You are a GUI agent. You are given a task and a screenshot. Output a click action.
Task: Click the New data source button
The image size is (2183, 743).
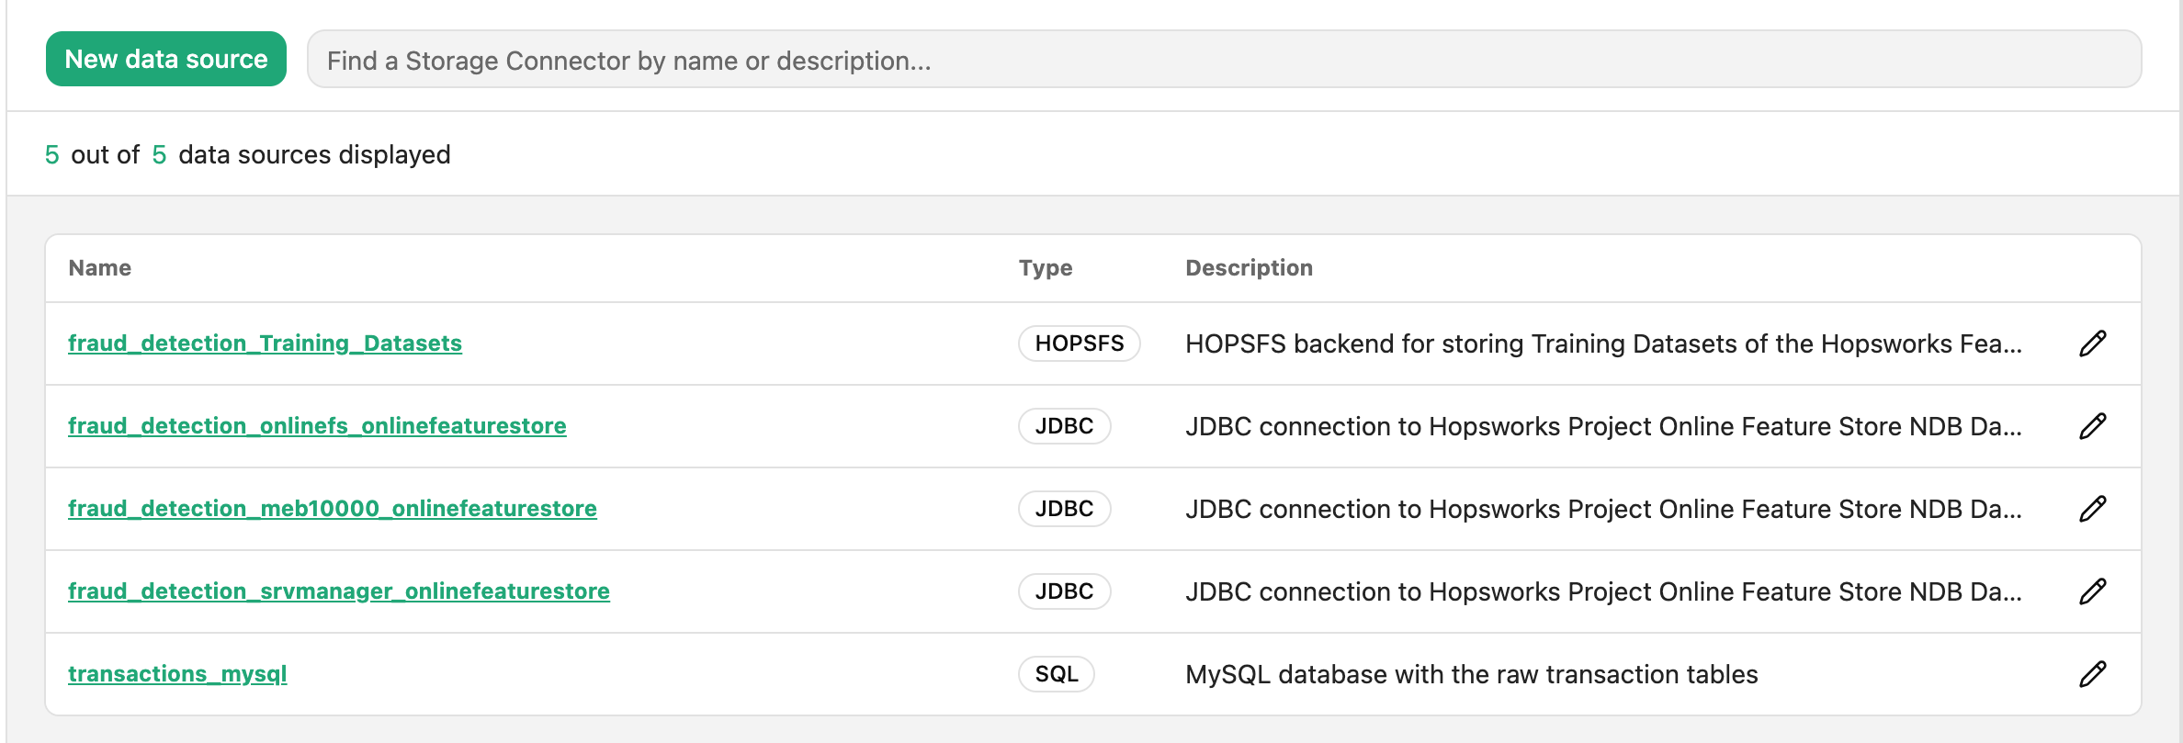166,59
